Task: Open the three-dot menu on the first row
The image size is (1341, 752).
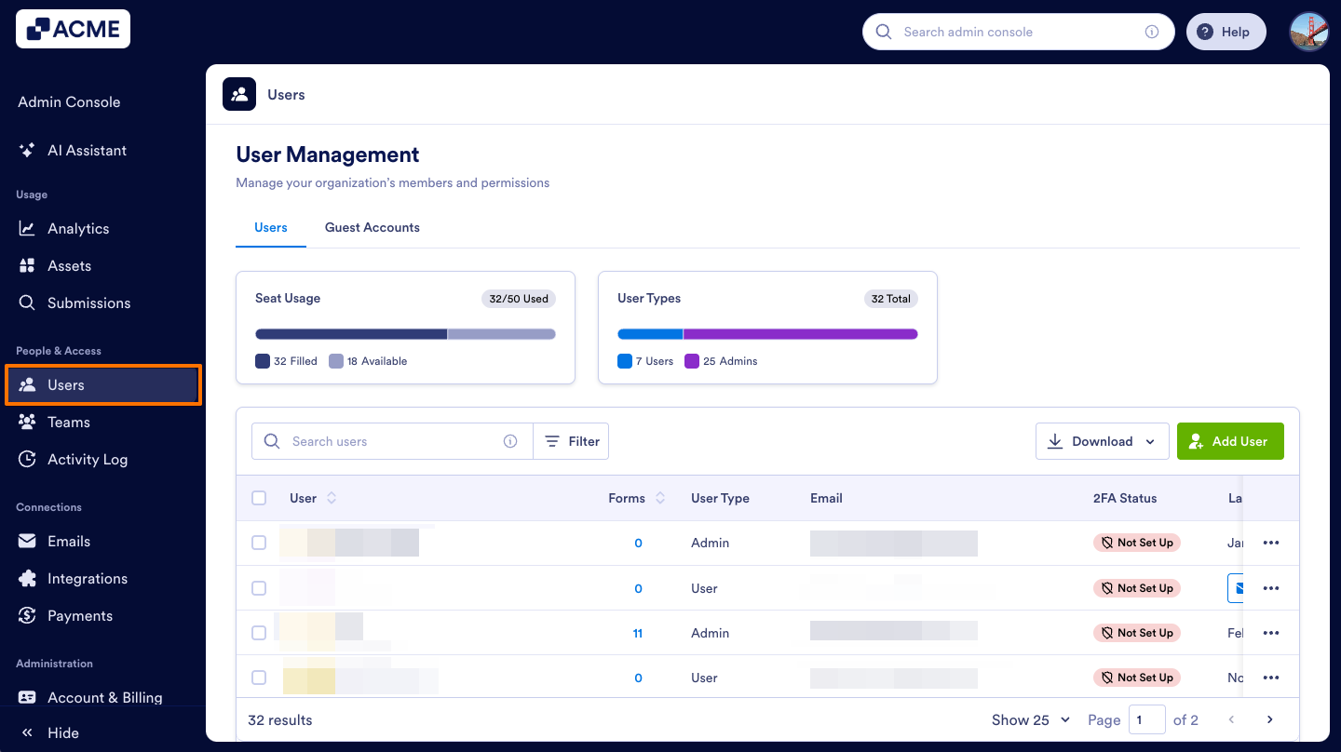Action: point(1271,543)
